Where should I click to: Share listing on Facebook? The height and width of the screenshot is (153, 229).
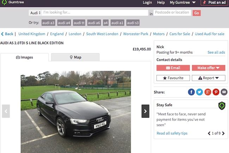pos(191,92)
